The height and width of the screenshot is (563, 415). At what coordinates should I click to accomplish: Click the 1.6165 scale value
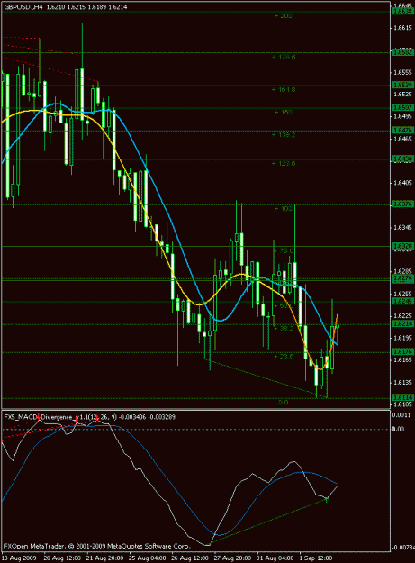(402, 359)
